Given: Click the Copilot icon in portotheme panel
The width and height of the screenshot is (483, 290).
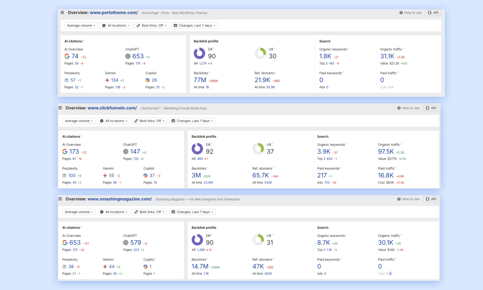Looking at the screenshot, I should (x=148, y=80).
